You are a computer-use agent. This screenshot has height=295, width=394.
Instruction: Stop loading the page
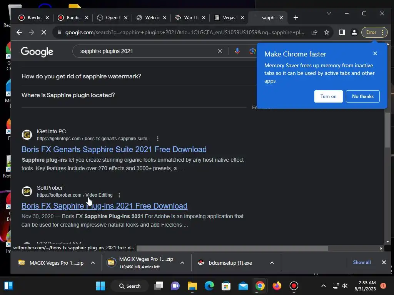point(44,32)
